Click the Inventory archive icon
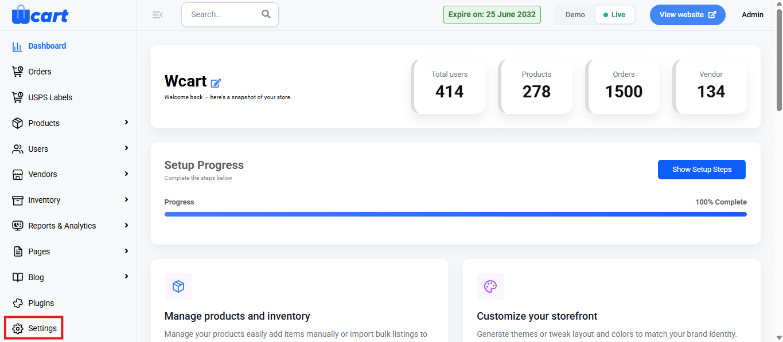 18,200
